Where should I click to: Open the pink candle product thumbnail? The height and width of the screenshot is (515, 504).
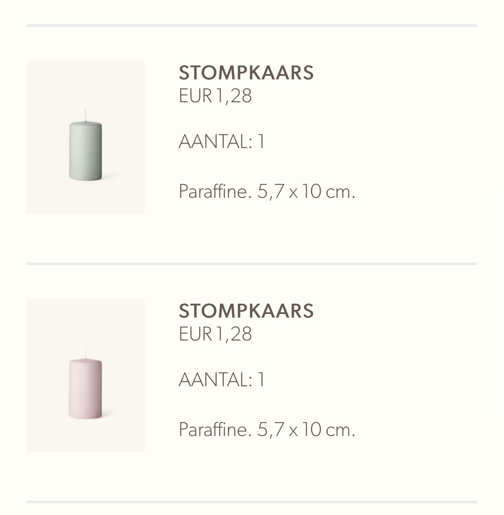(85, 375)
